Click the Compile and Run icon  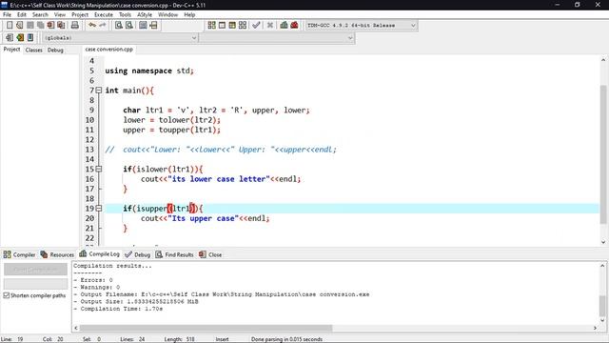click(x=232, y=26)
